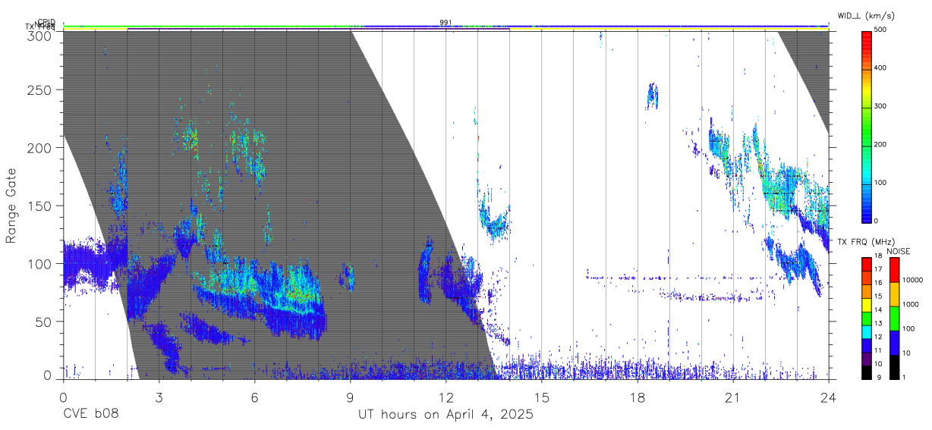
Task: Pick the blue swatch in NOISE legend
Action: (x=893, y=343)
